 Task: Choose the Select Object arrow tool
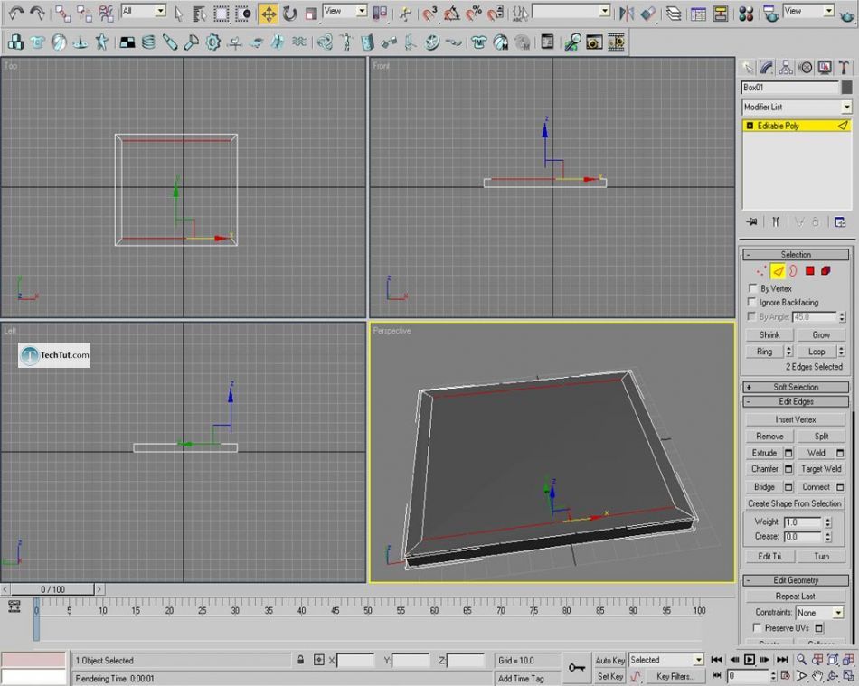click(179, 14)
